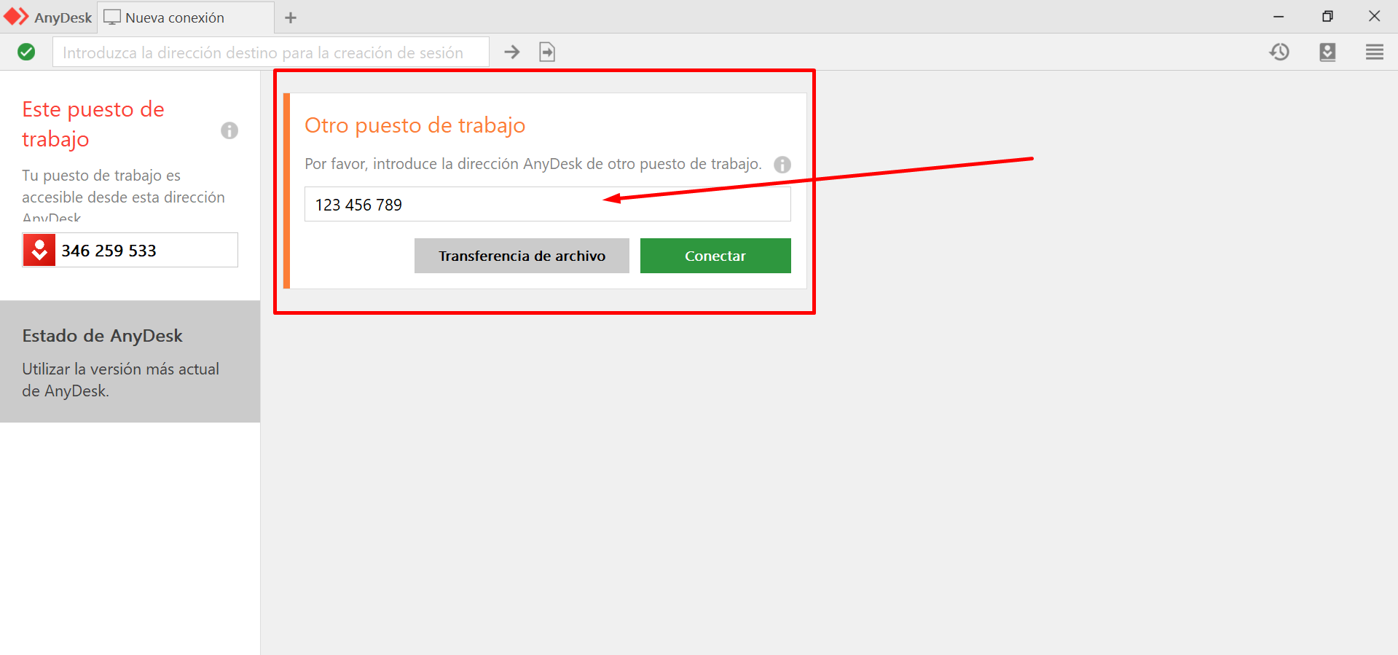Click info icon beside Este puesto de trabajo
This screenshot has height=655, width=1398.
229,130
